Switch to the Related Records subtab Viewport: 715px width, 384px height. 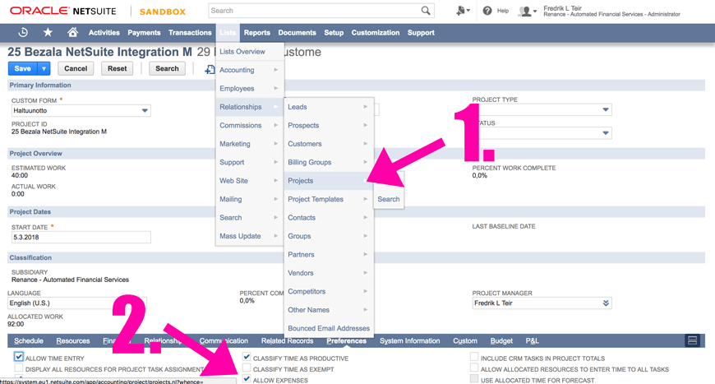point(287,340)
